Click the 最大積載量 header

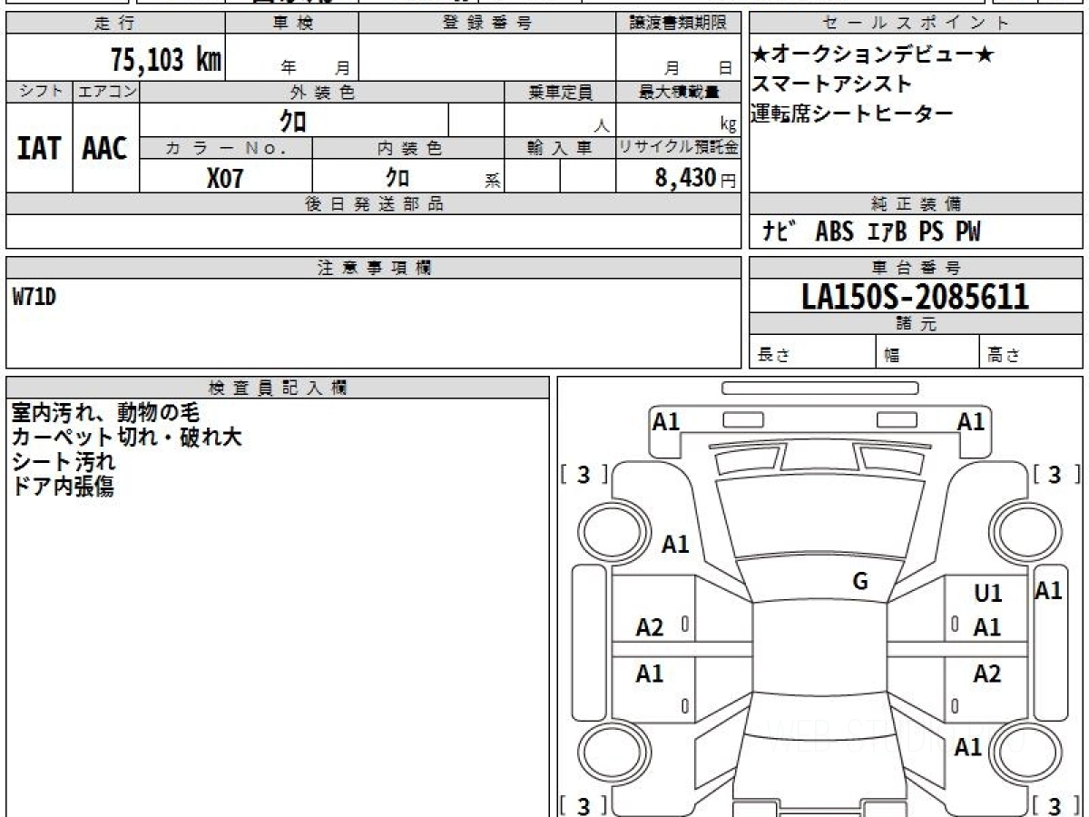pyautogui.click(x=678, y=92)
